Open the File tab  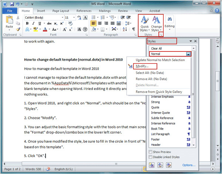(10, 11)
